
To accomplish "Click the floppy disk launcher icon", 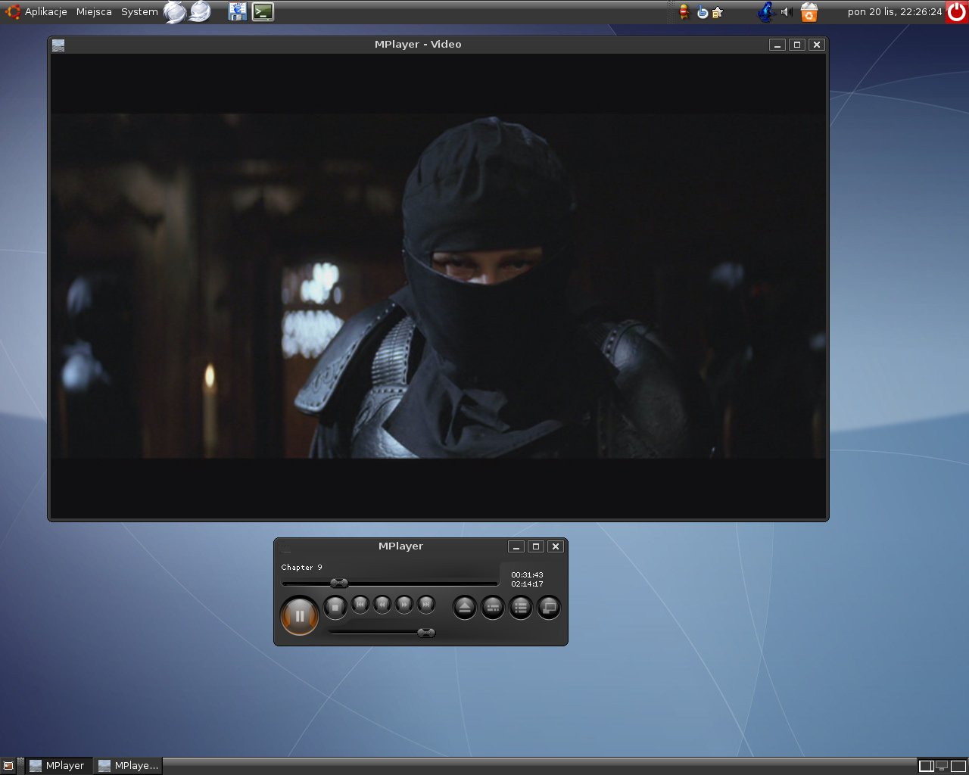I will 238,11.
